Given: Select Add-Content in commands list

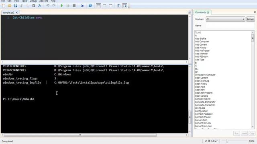Looking at the screenshot, I should coord(201,44).
